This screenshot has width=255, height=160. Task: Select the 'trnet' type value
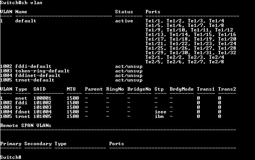click(x=23, y=116)
